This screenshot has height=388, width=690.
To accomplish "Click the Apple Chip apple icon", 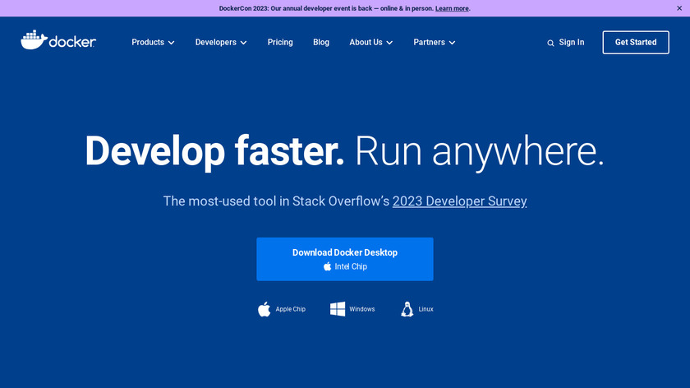I will [x=264, y=309].
